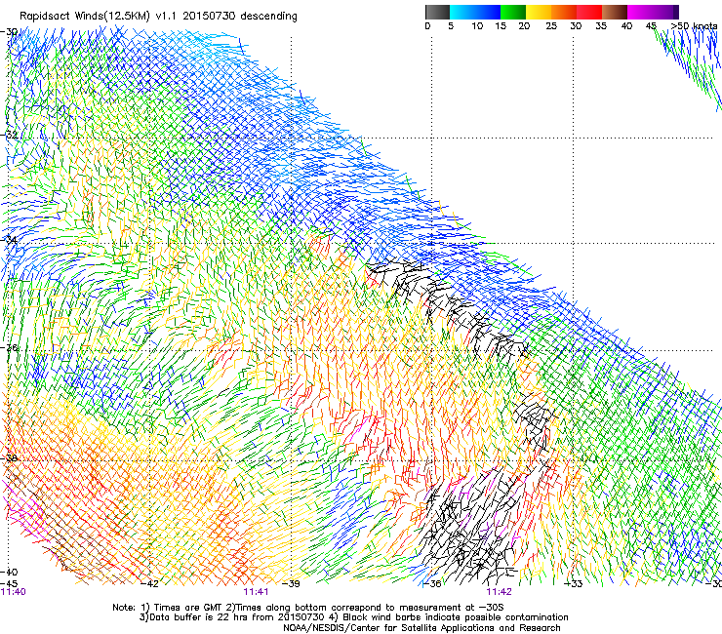Click the -39 longitude axis label

[x=291, y=584]
